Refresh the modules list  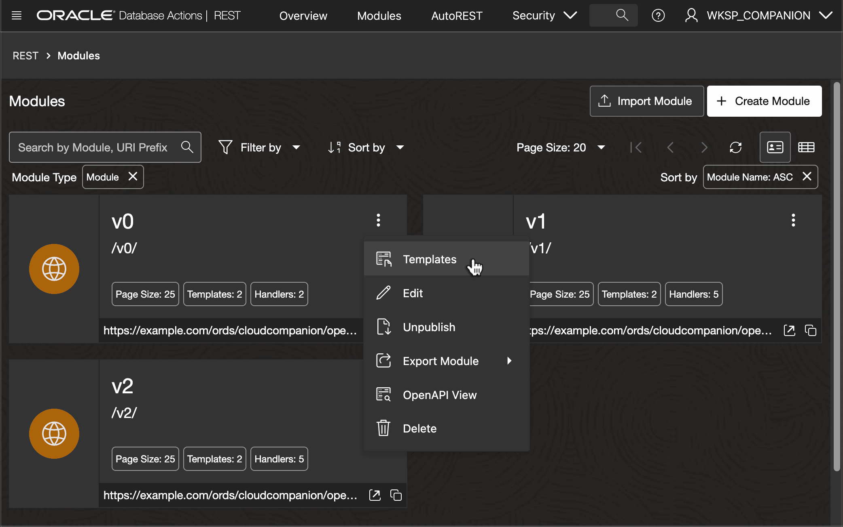point(735,147)
